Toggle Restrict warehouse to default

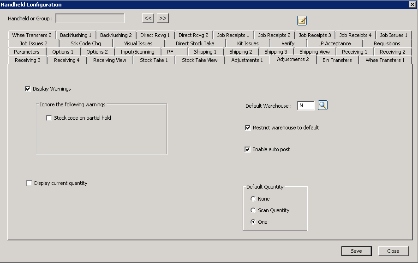click(x=248, y=128)
